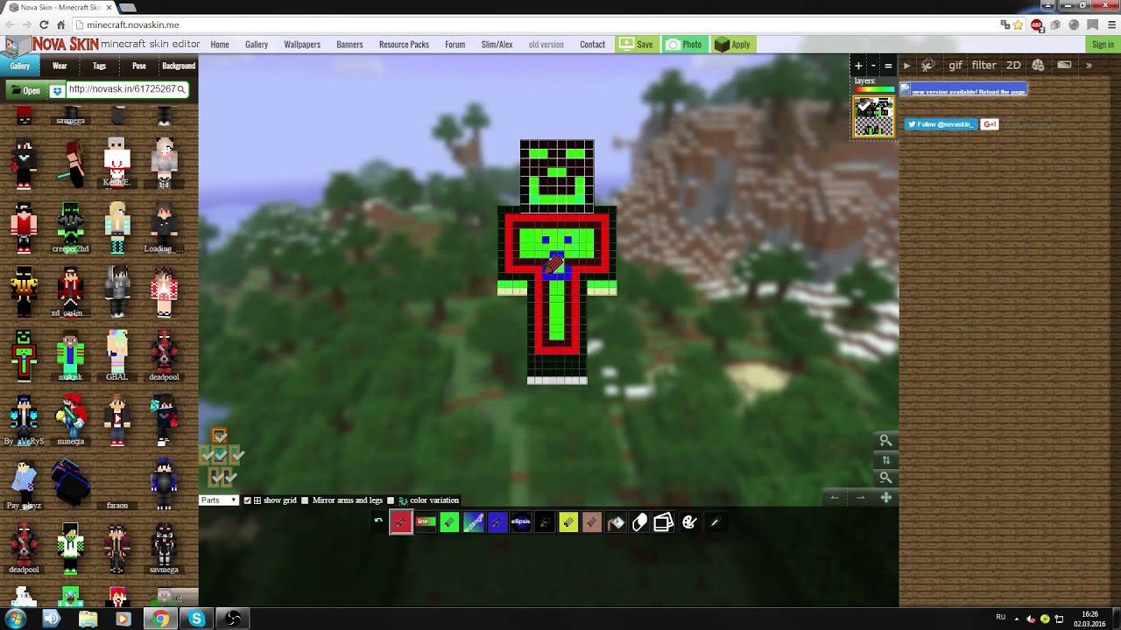Open the Resource Packs menu
Viewport: 1121px width, 630px height.
point(404,45)
